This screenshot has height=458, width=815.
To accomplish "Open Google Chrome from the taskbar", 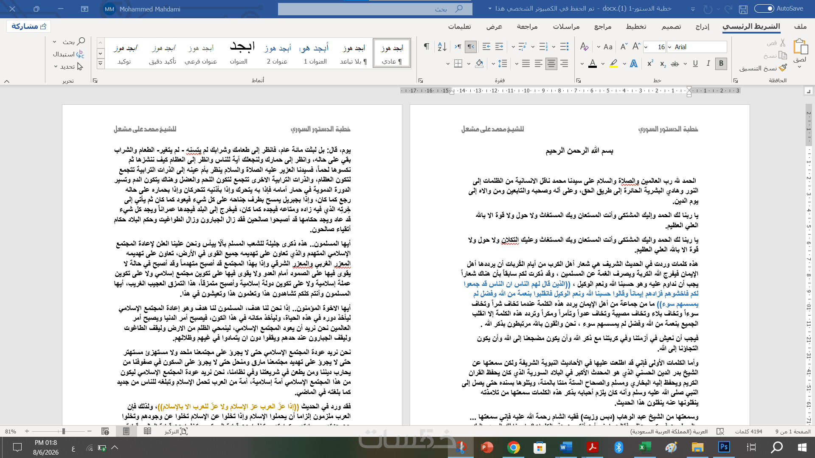I will (513, 447).
